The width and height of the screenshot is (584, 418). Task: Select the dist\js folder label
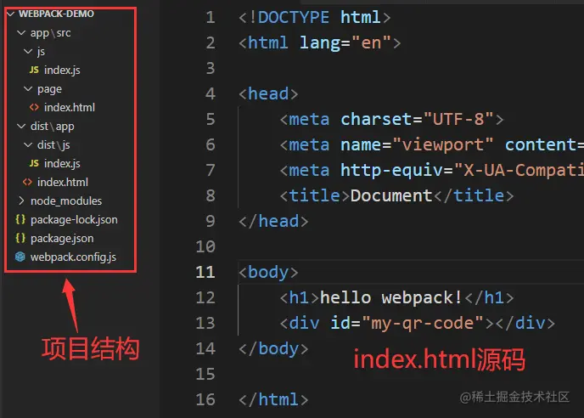click(x=53, y=144)
